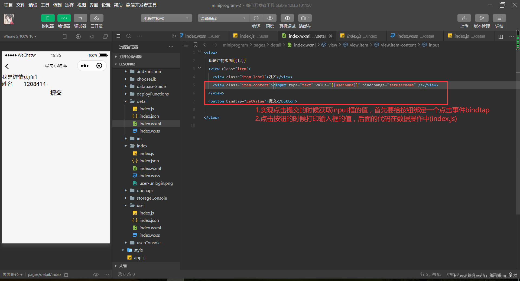The height and width of the screenshot is (281, 520).
Task: Switch to index.wxss ...\user tab
Action: (202, 36)
